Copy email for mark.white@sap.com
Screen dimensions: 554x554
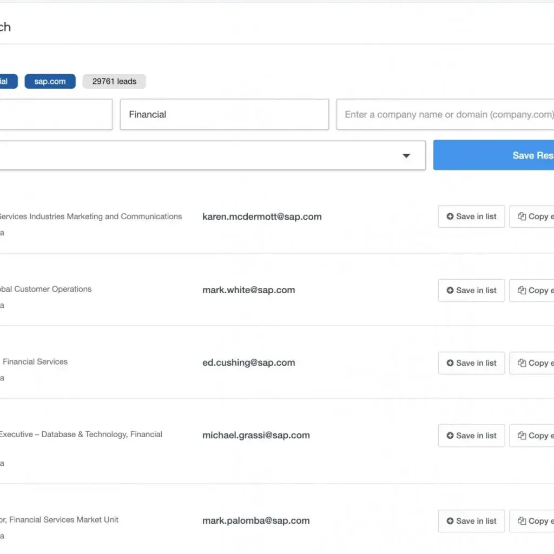coord(532,291)
